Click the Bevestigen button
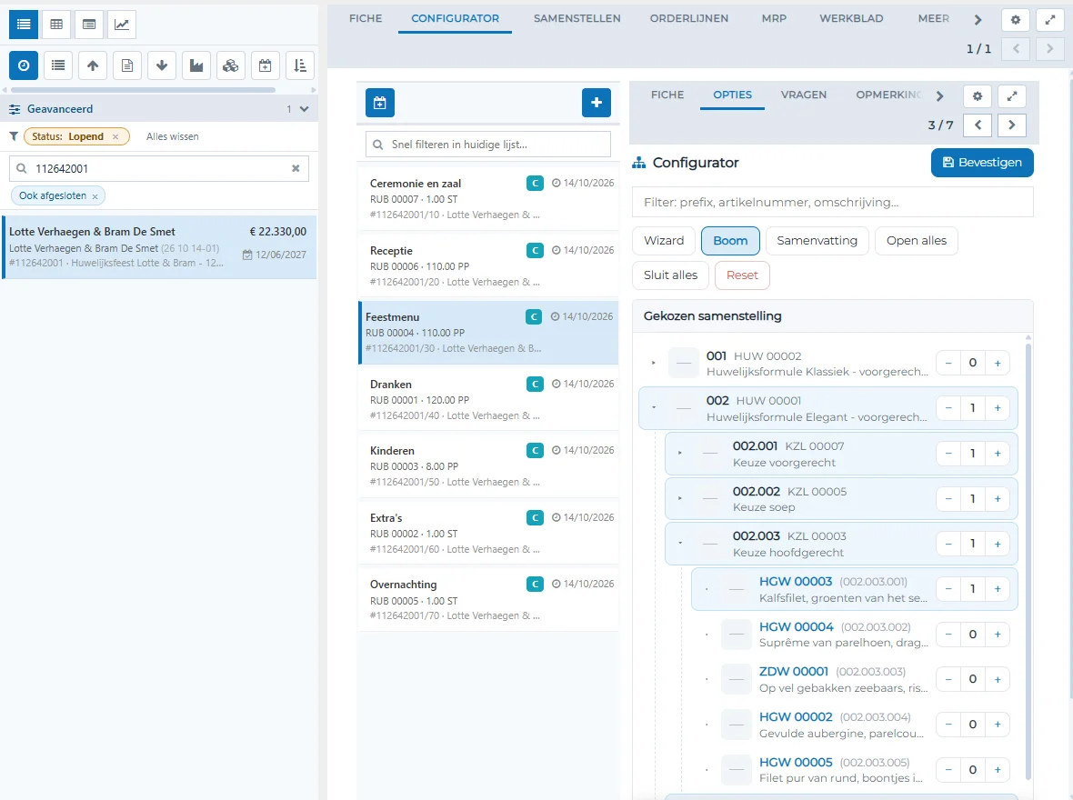 pos(982,163)
